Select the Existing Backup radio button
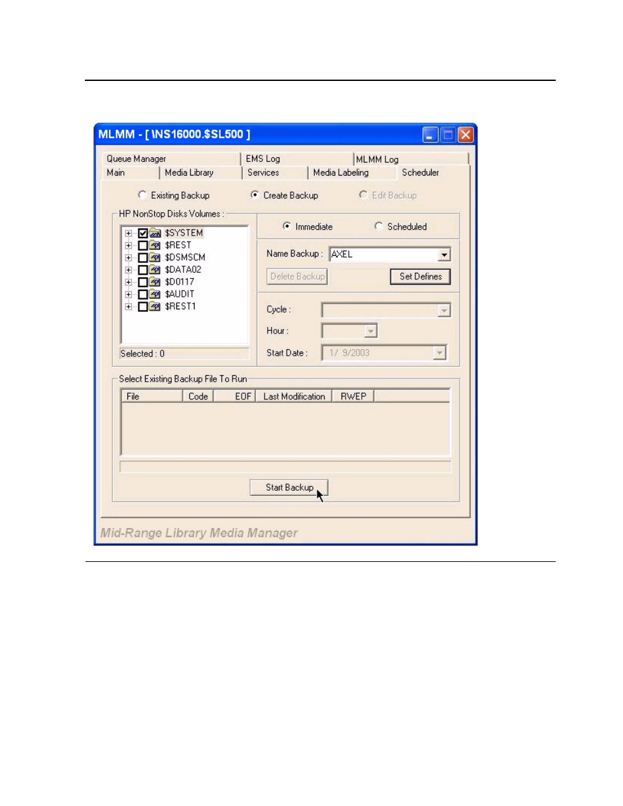This screenshot has width=623, height=806. pyautogui.click(x=142, y=194)
